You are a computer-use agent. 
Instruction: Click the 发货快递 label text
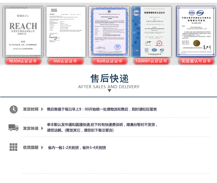31,128
